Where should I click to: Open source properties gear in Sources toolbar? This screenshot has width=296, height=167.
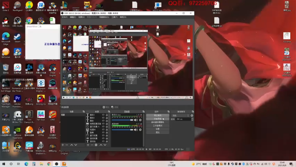pos(96,145)
